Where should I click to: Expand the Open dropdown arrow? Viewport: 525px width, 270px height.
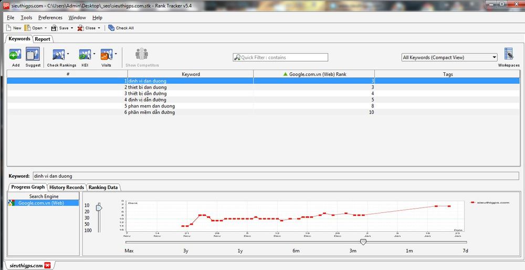tap(46, 28)
